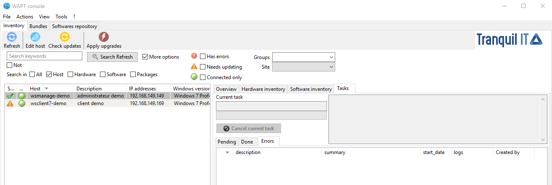Open the Software inventory tab
552x185 pixels.
coord(311,89)
